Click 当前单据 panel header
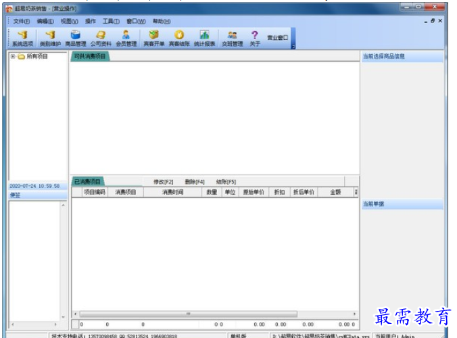 [x=402, y=204]
